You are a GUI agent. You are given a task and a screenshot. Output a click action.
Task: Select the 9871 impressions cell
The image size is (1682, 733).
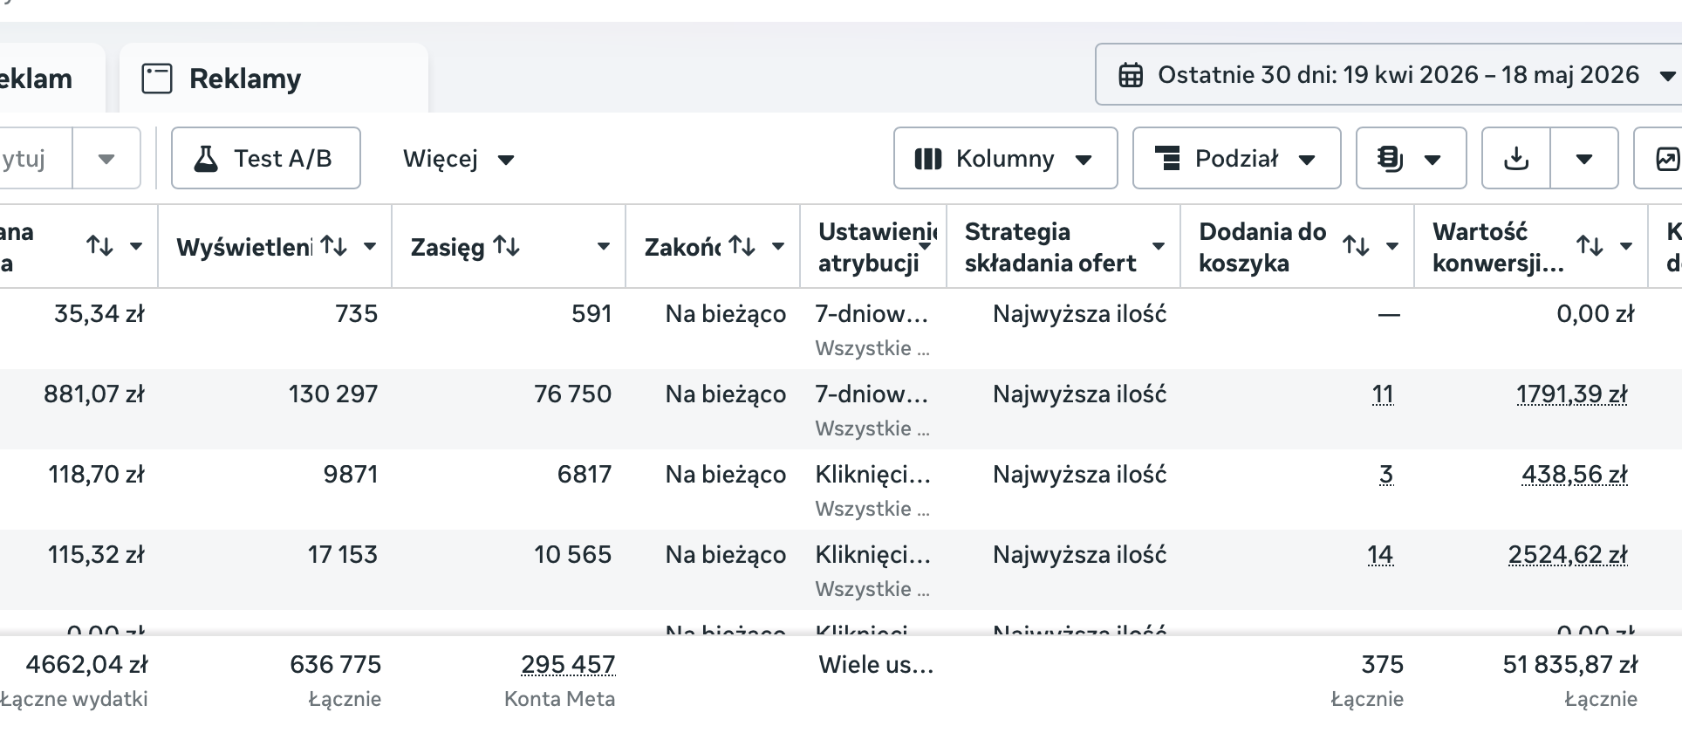pos(351,475)
